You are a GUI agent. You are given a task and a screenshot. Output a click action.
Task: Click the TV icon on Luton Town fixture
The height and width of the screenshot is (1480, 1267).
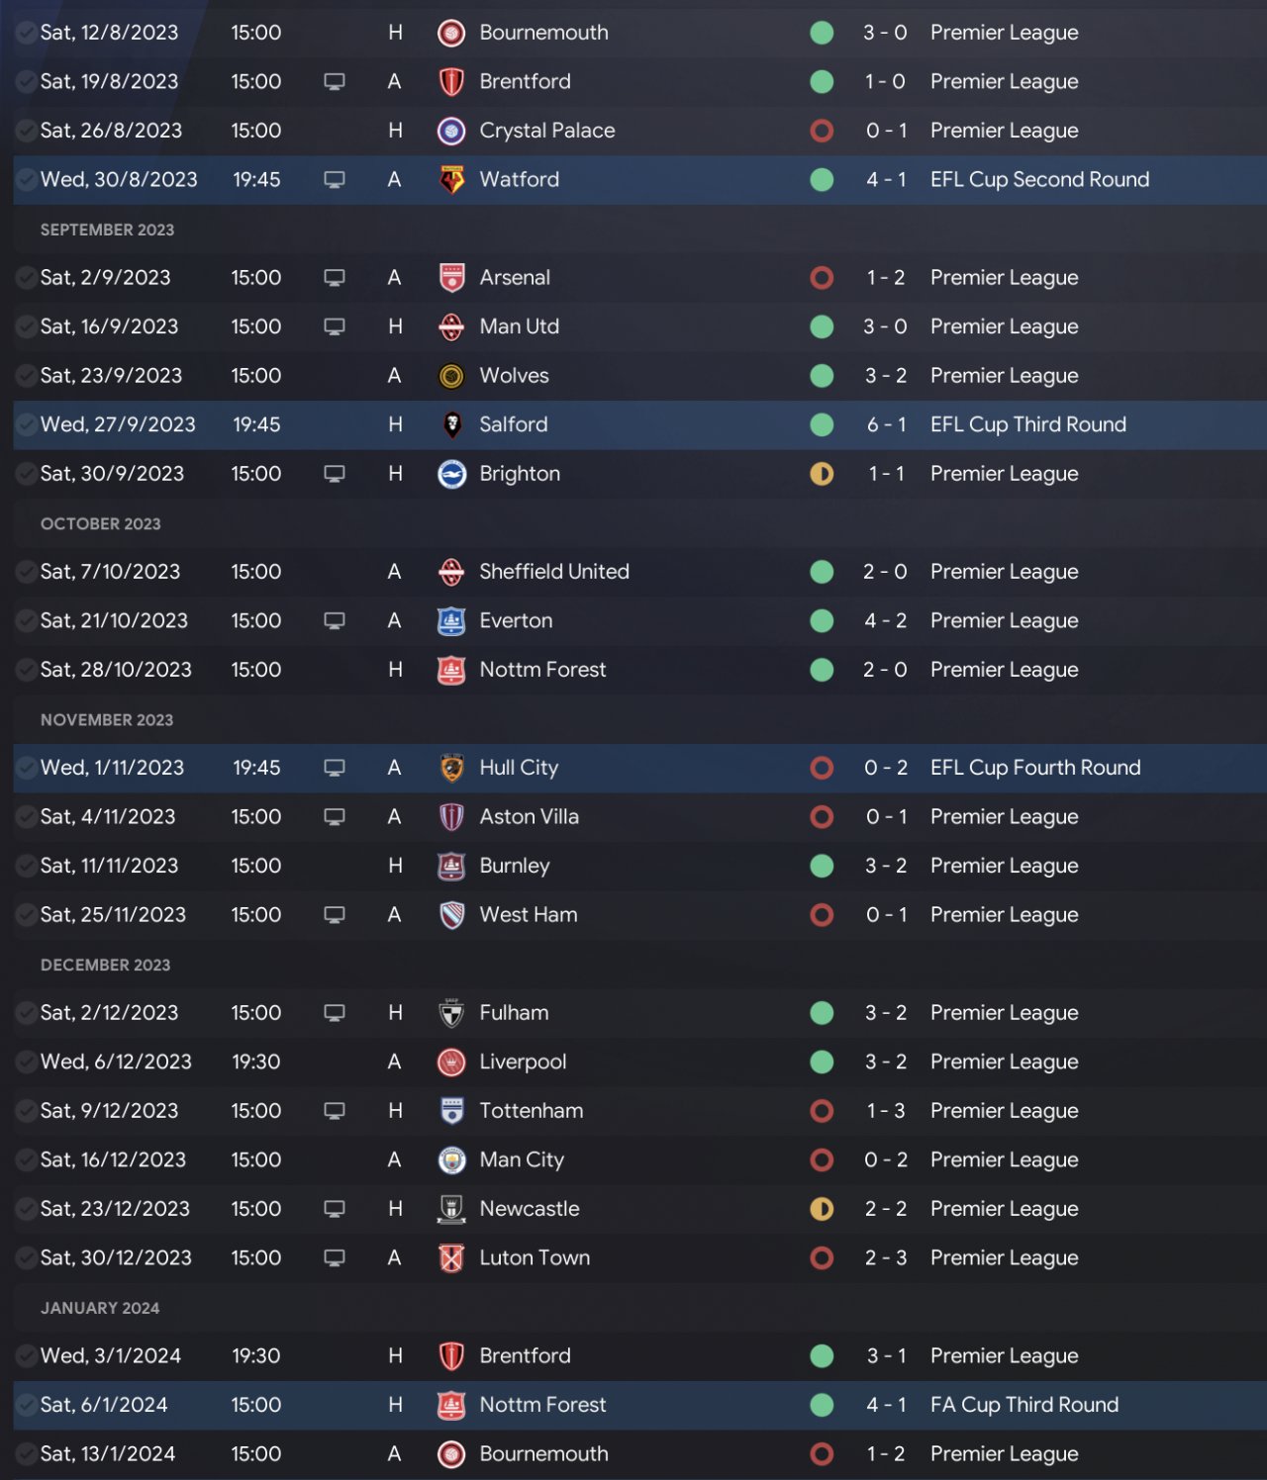pyautogui.click(x=335, y=1258)
